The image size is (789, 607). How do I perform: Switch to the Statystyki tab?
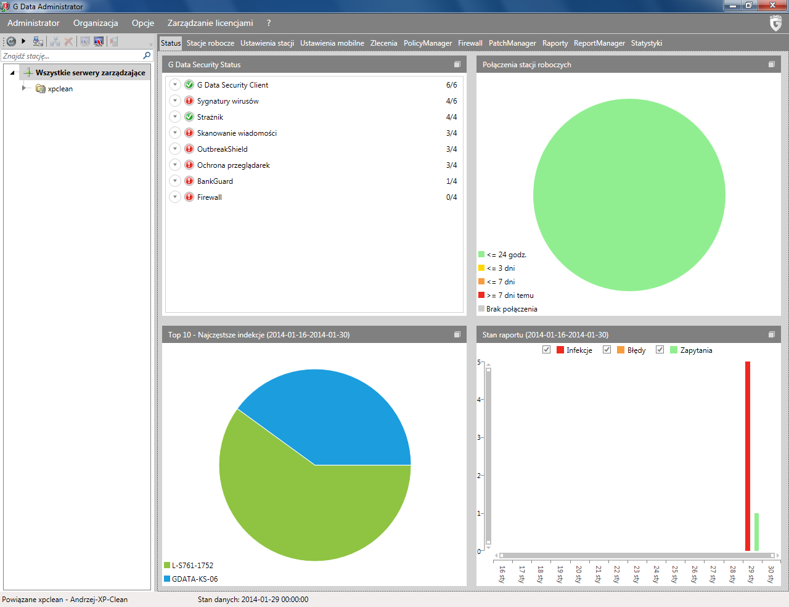click(647, 43)
